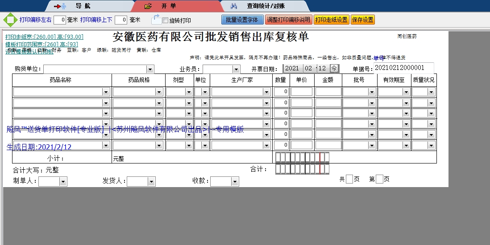Open 调整打印偏移说明 instructions
This screenshot has width=490, height=245.
pos(288,20)
